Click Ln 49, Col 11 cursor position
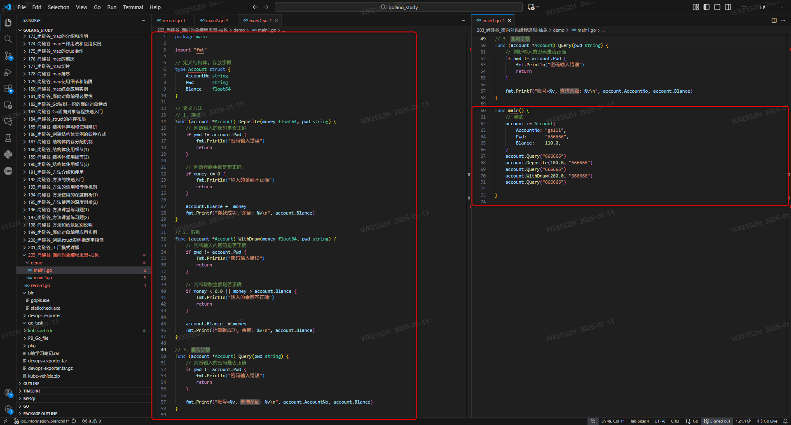Image resolution: width=791 pixels, height=425 pixels. pyautogui.click(x=613, y=421)
